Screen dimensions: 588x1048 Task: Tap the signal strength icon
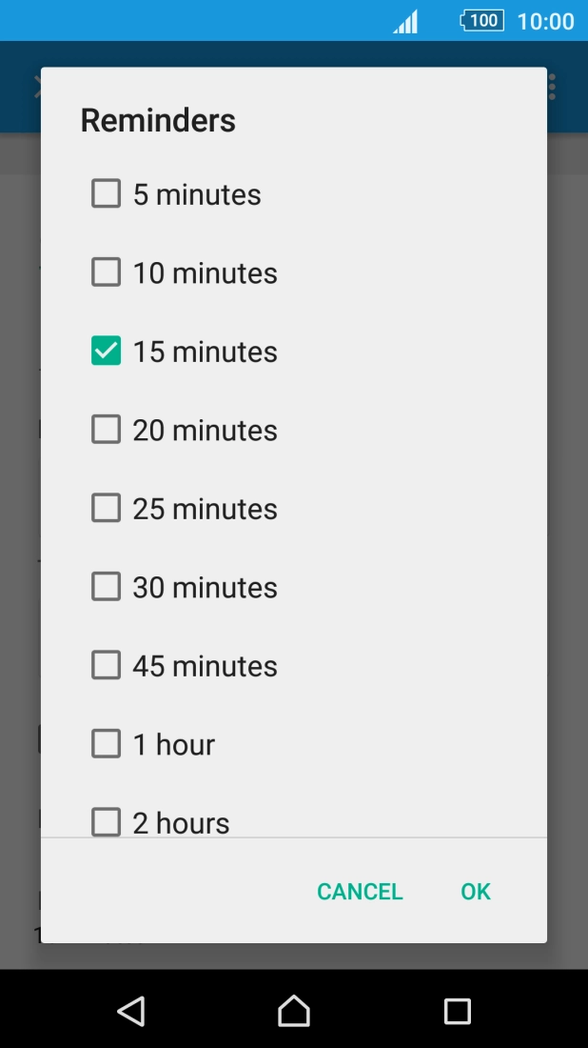pos(405,22)
